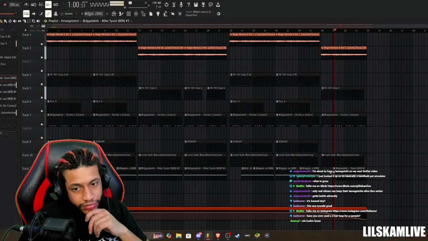Toggle auto scrolling arrow icon

33,14
